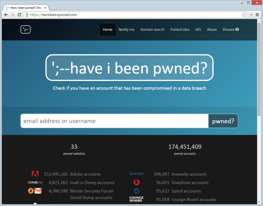Click the pwned? search button
Screen dimensions: 263x206
click(x=223, y=121)
